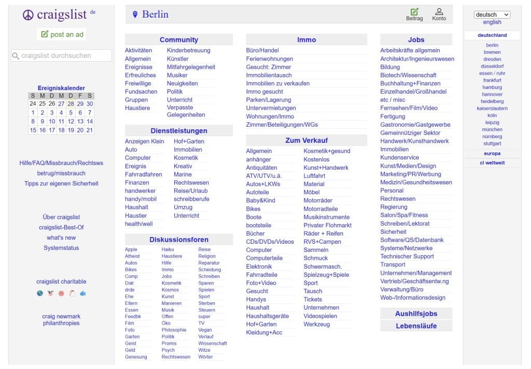Screen dimensions: 531x369
Task: Click the post an ad button
Action: (x=62, y=35)
